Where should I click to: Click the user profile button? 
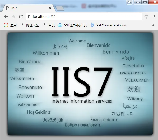pyautogui.click(x=129, y=2)
